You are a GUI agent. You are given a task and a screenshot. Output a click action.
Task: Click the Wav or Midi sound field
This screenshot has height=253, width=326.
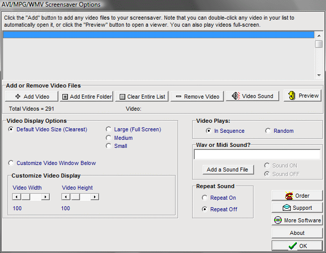[x=257, y=154]
